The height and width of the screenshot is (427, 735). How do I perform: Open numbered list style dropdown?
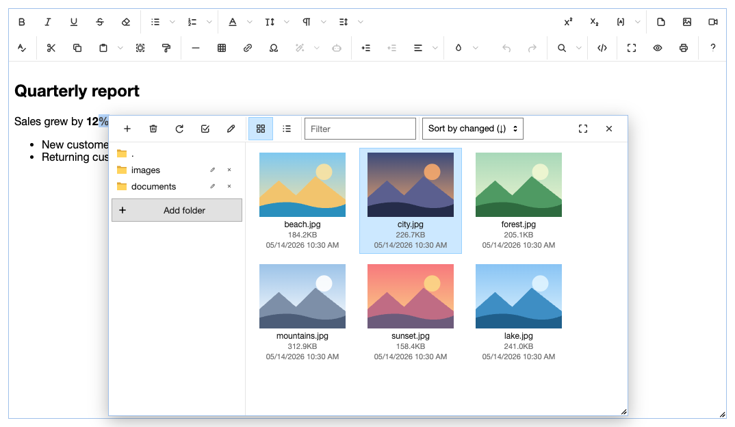coord(209,22)
